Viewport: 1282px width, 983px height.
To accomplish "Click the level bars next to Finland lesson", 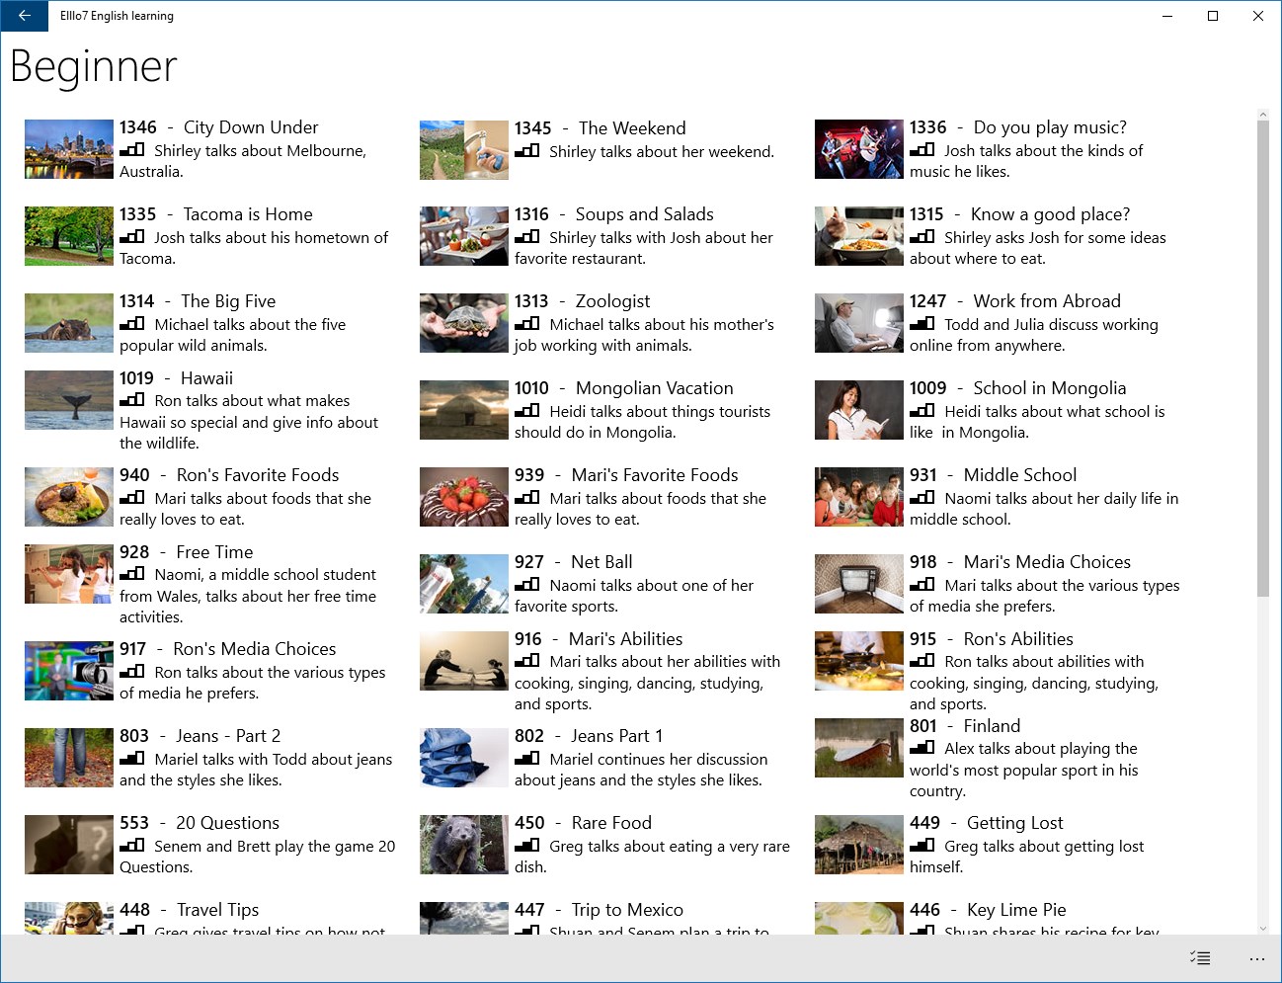I will [922, 748].
